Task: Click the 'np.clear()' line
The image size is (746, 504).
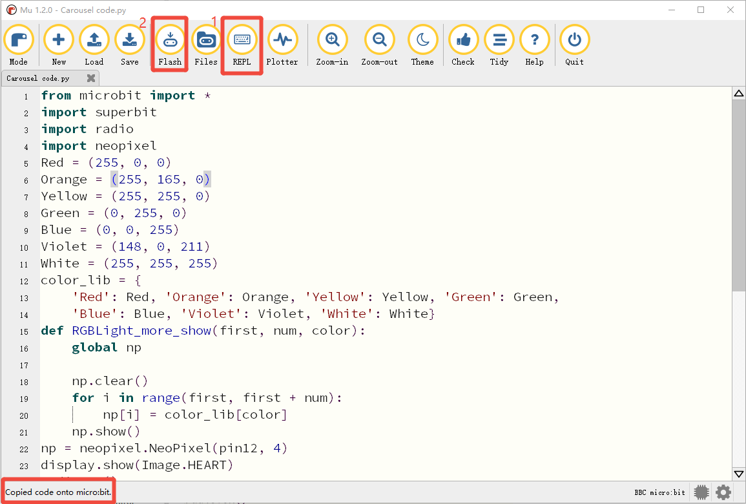Action: click(110, 381)
